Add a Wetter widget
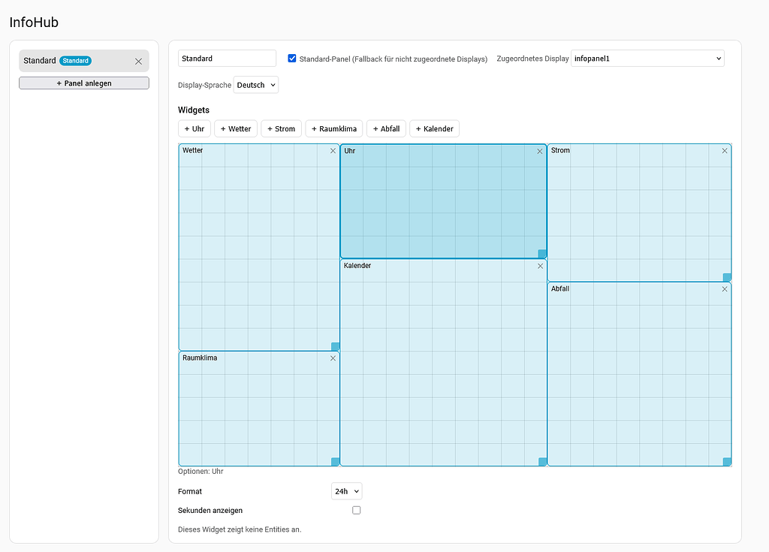Image resolution: width=769 pixels, height=552 pixels. (x=235, y=128)
